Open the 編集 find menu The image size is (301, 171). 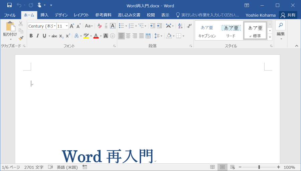(x=281, y=31)
